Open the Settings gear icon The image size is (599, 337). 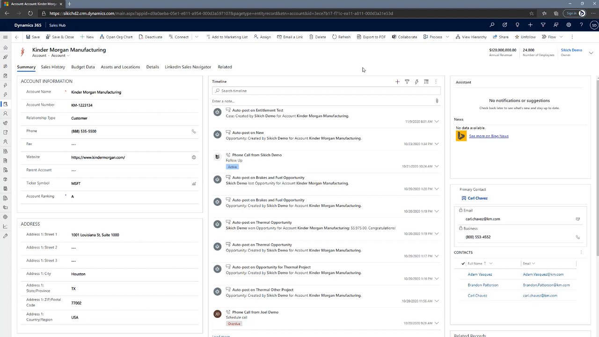point(569,25)
